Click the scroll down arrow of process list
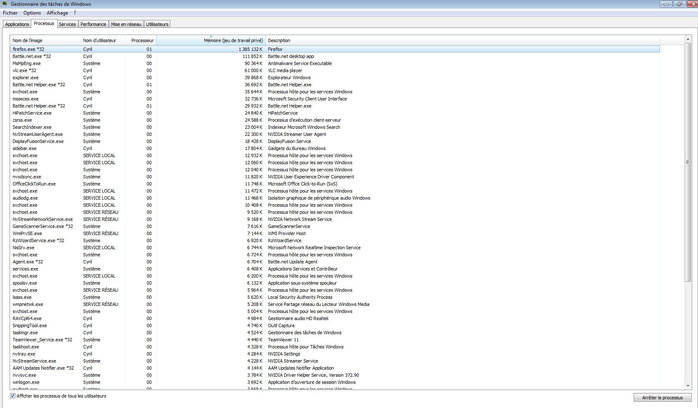698x408 pixels. (x=688, y=386)
